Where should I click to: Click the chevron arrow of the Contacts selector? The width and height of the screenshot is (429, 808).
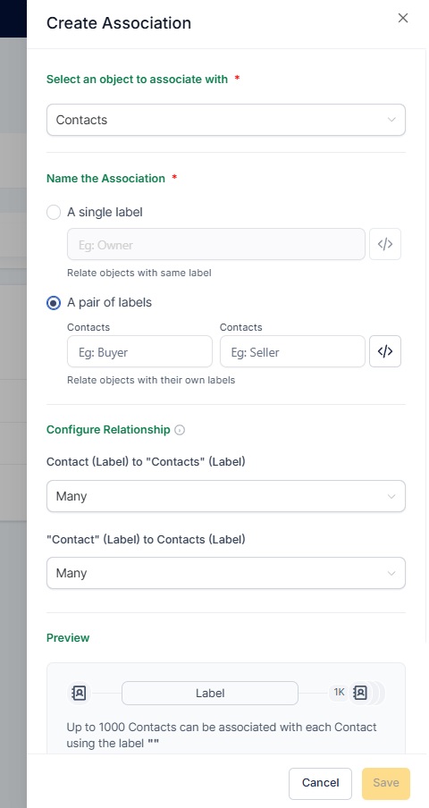(391, 120)
